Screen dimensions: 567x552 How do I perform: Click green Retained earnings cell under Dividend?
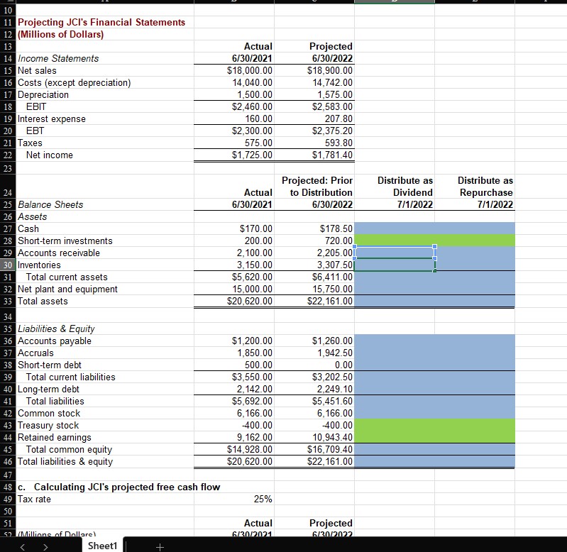[x=395, y=437]
